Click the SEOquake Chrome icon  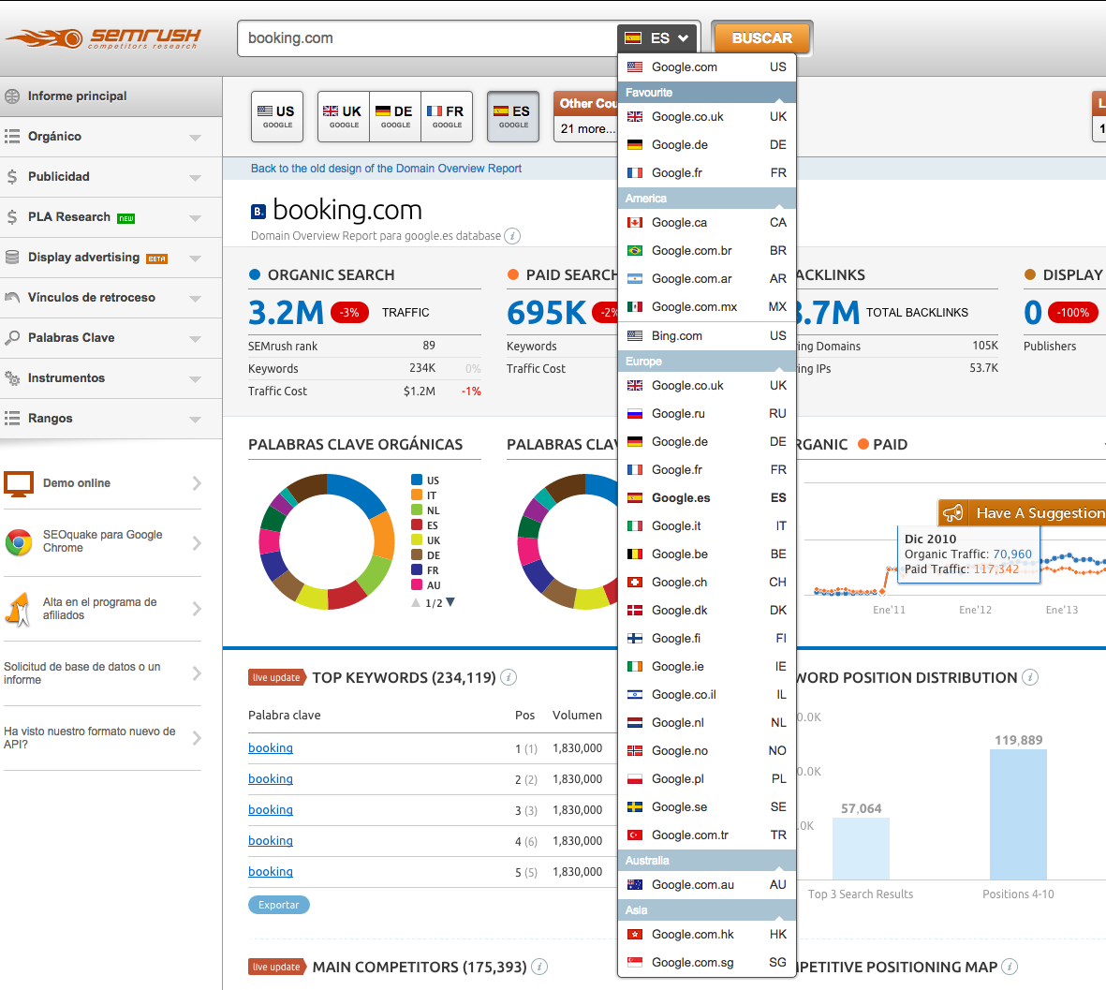pos(19,542)
